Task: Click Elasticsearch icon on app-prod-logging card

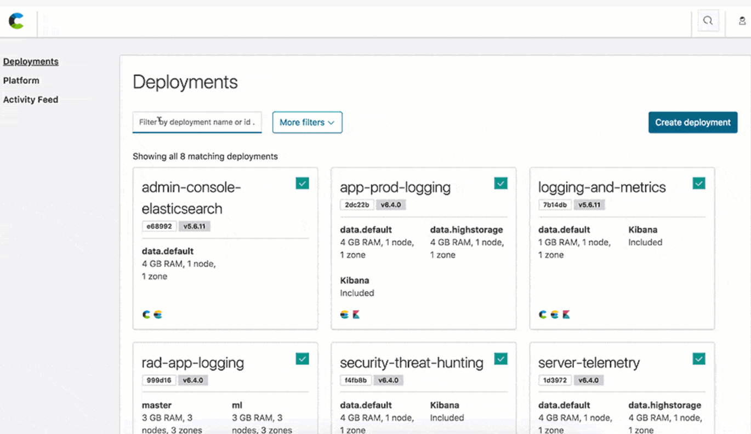Action: pyautogui.click(x=344, y=315)
